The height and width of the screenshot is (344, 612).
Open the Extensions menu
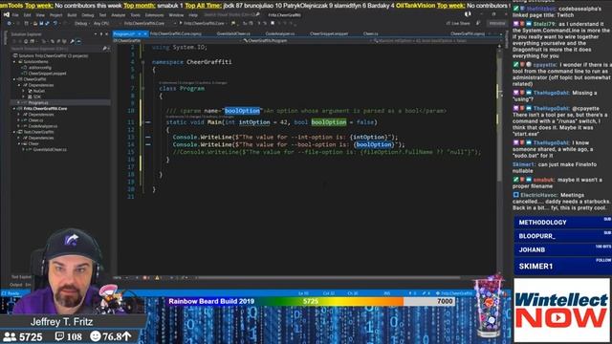coord(154,15)
